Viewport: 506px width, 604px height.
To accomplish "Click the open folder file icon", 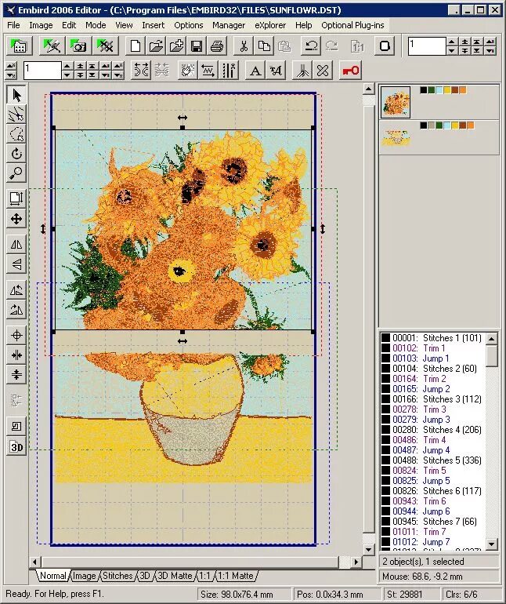I will click(156, 46).
